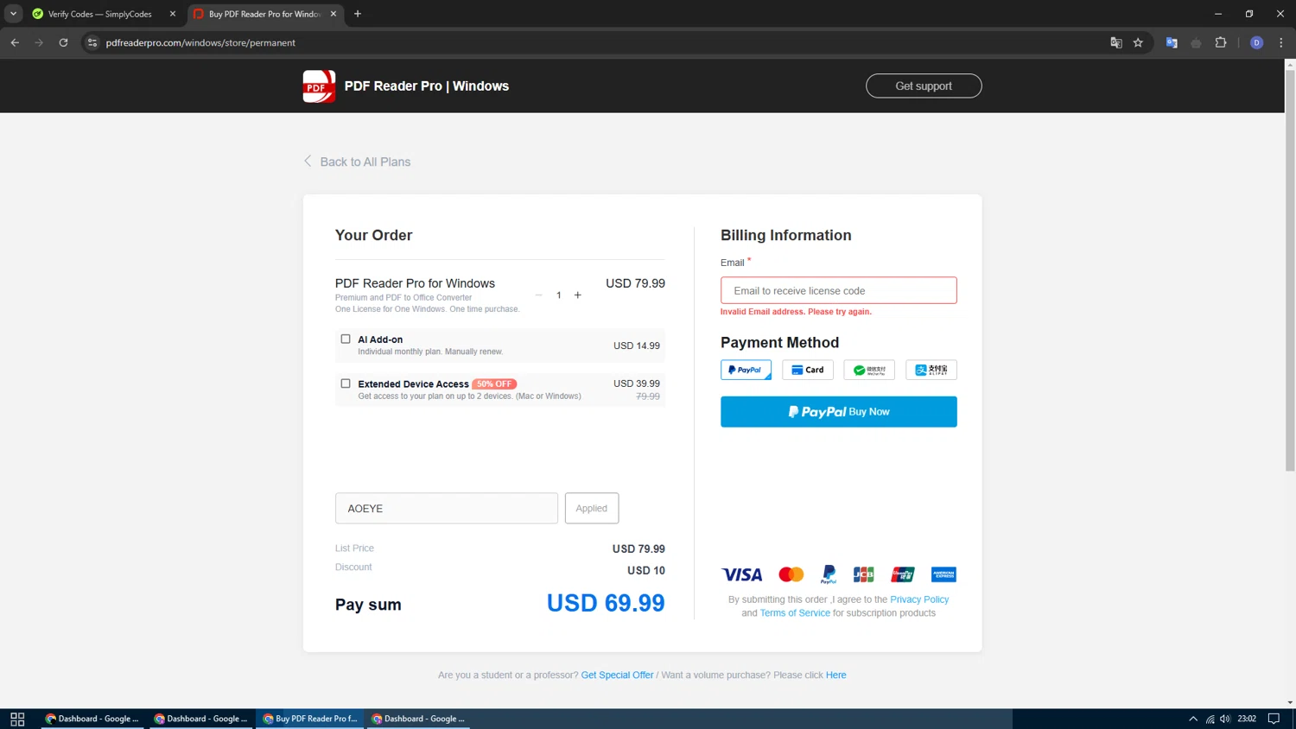Screen dimensions: 1296x729
Task: Click the PDF Reader Pro logo icon
Action: pyautogui.click(x=319, y=86)
